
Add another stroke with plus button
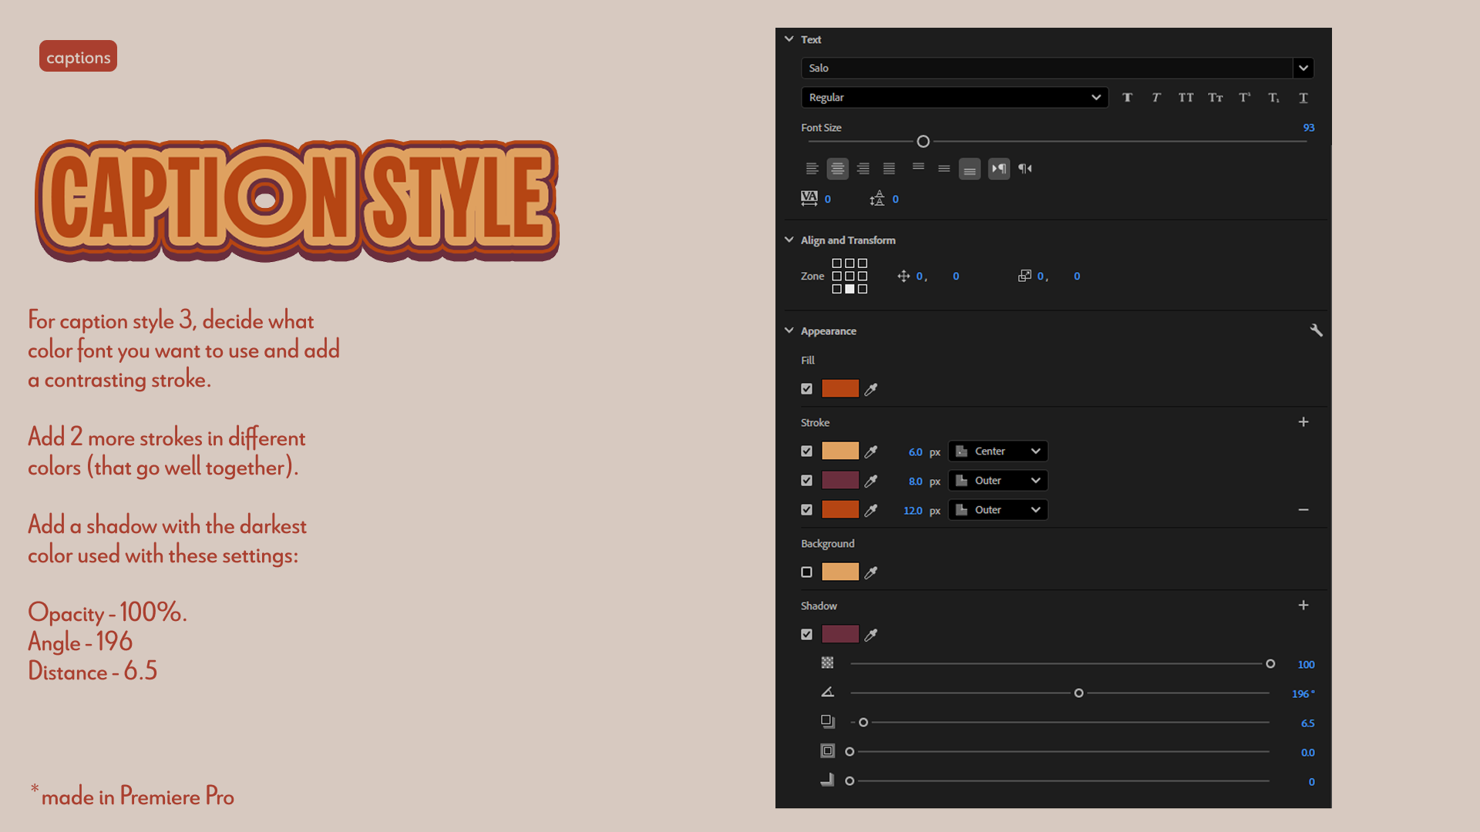(1303, 422)
